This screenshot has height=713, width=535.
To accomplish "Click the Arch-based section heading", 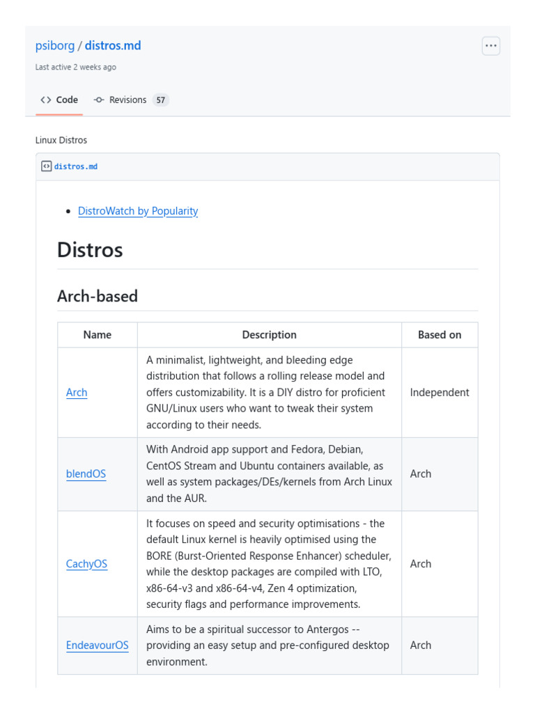I will (x=98, y=296).
